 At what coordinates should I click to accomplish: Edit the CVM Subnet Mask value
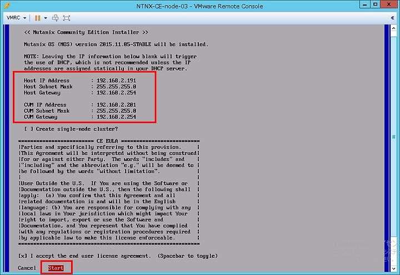116,111
